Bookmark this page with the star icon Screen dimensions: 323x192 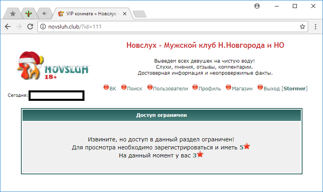coord(302,27)
